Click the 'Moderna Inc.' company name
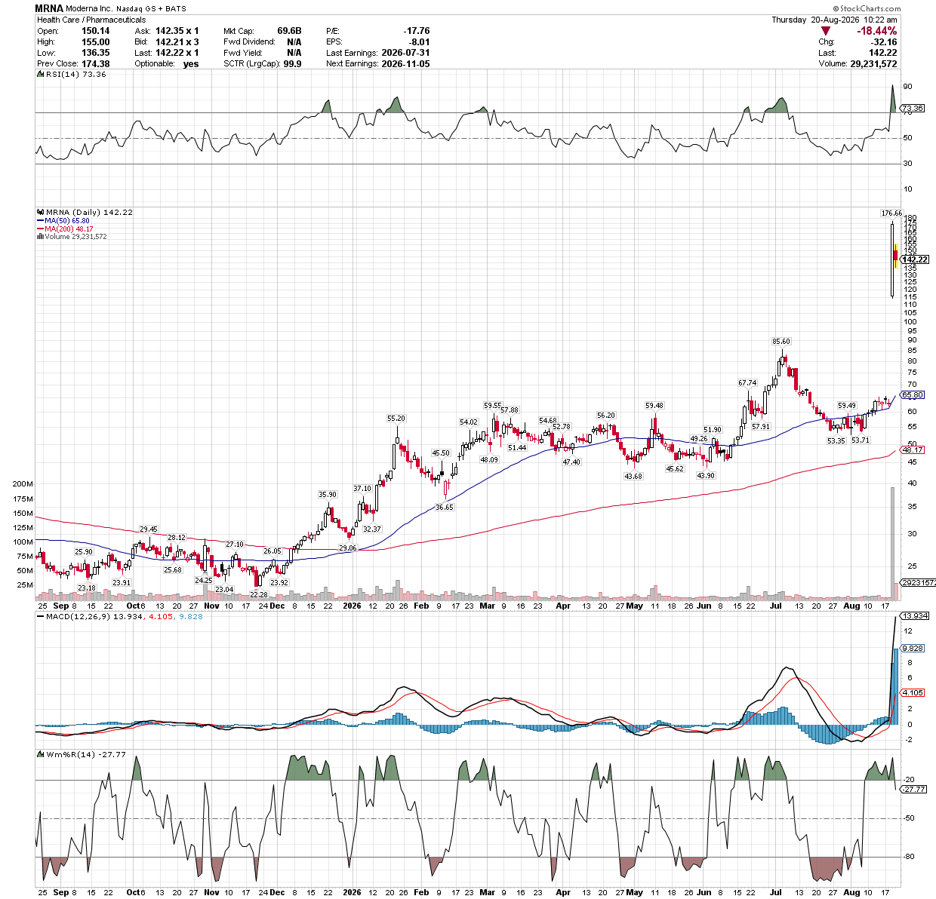Image resolution: width=936 pixels, height=899 pixels. click(90, 9)
